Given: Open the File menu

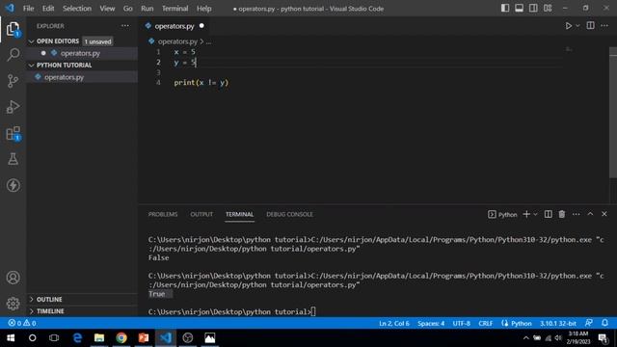Looking at the screenshot, I should pyautogui.click(x=28, y=9).
